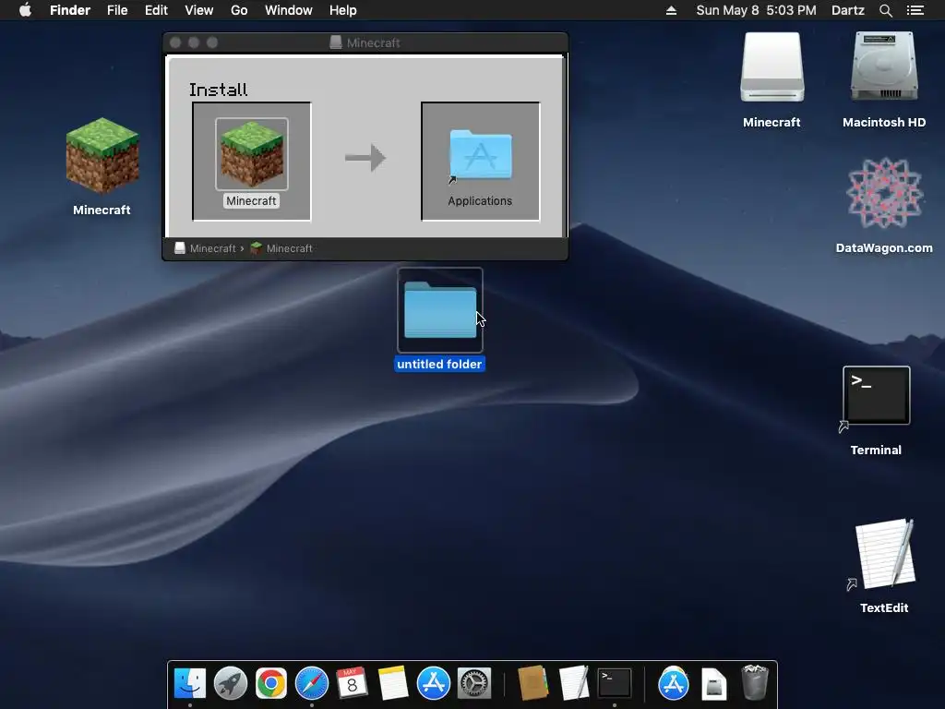Open the Finder menu

(x=70, y=10)
